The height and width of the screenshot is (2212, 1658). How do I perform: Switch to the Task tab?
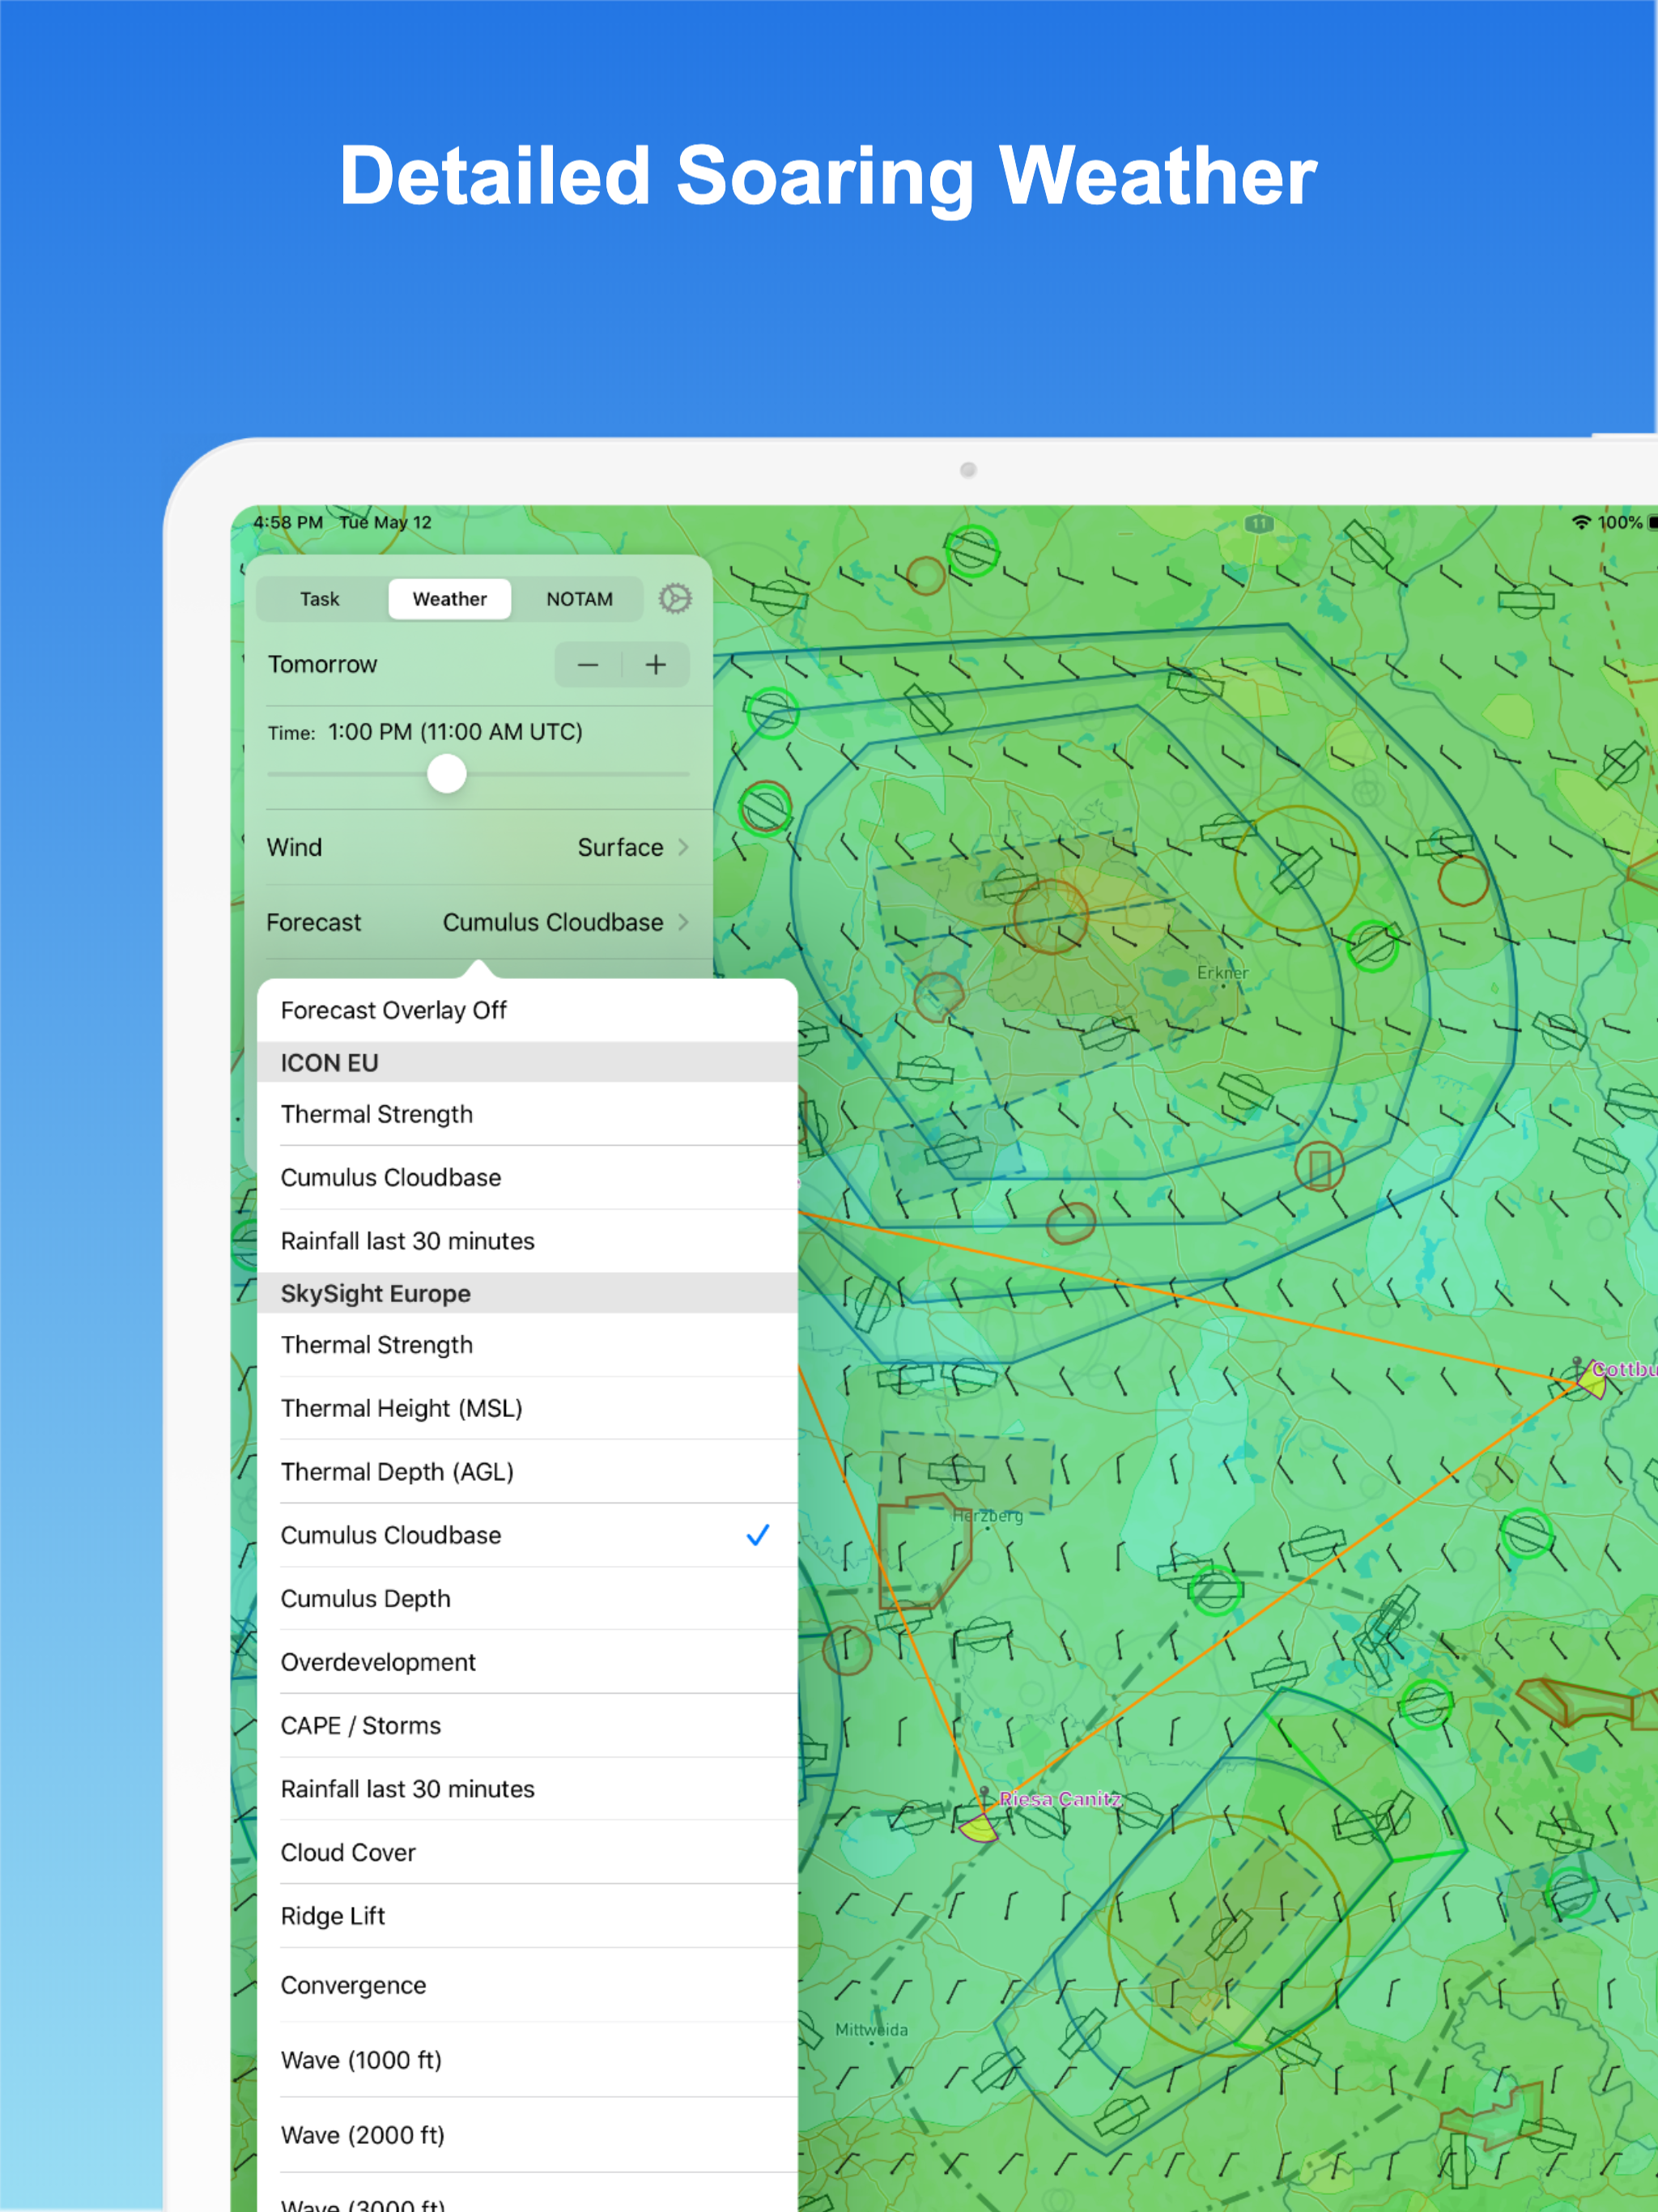click(x=320, y=599)
